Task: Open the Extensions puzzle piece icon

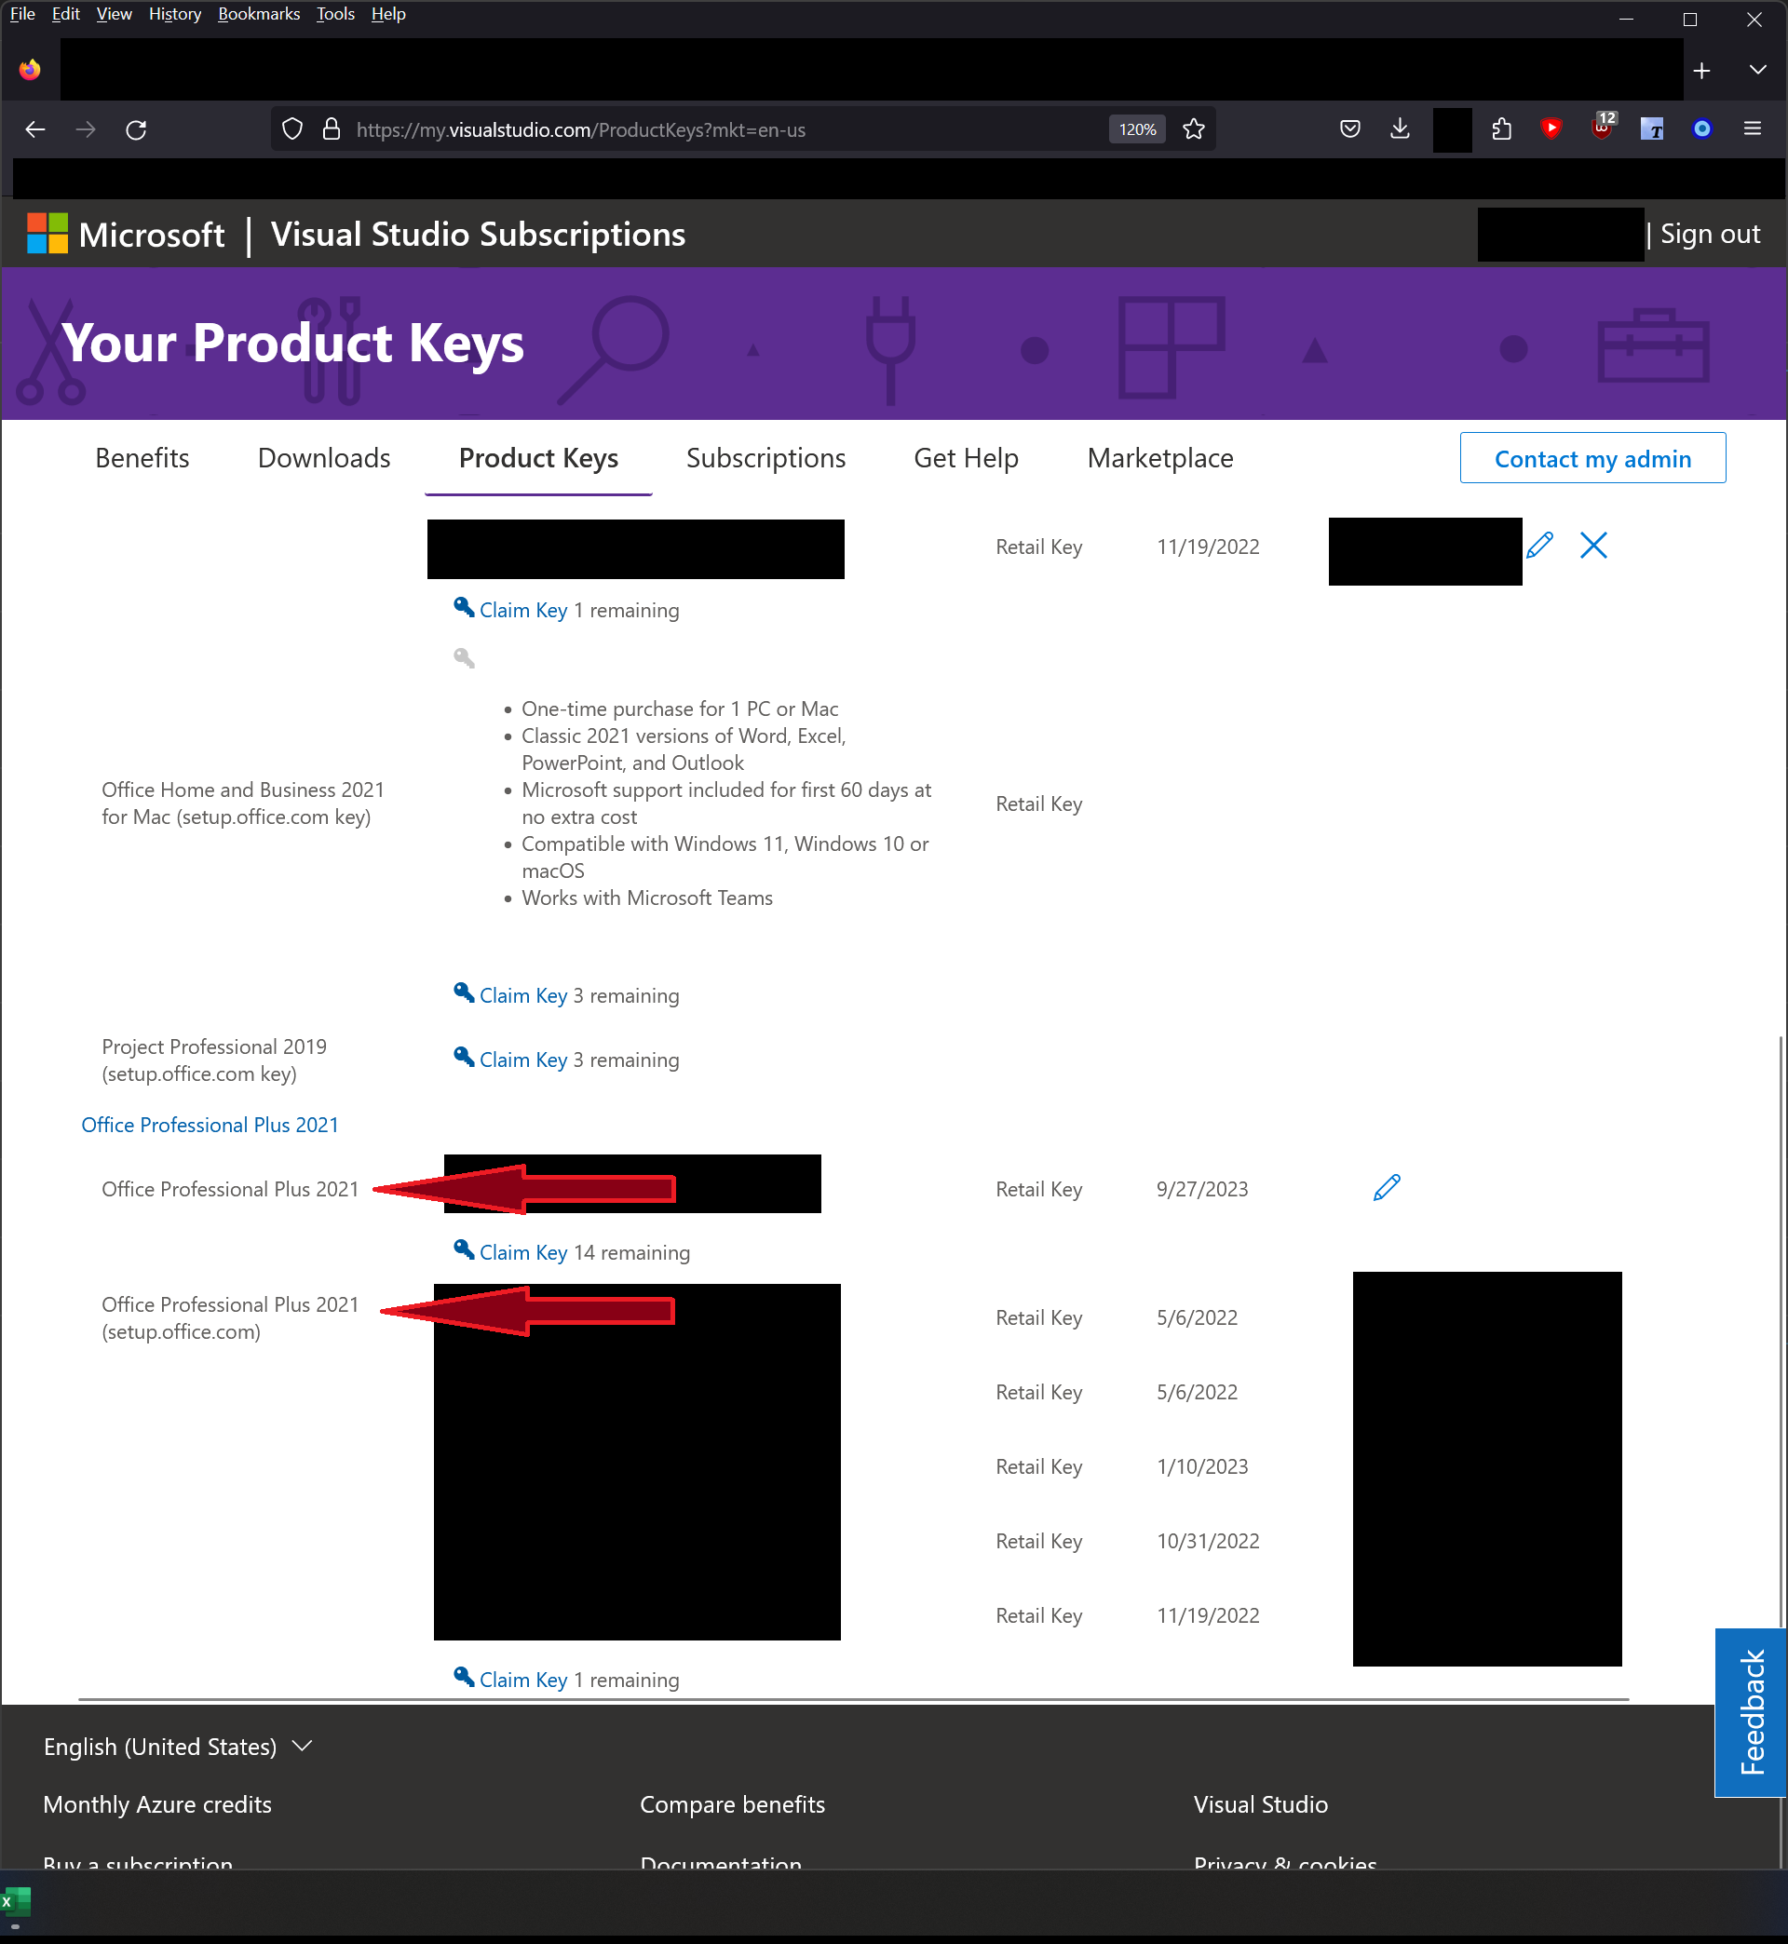Action: coord(1501,129)
